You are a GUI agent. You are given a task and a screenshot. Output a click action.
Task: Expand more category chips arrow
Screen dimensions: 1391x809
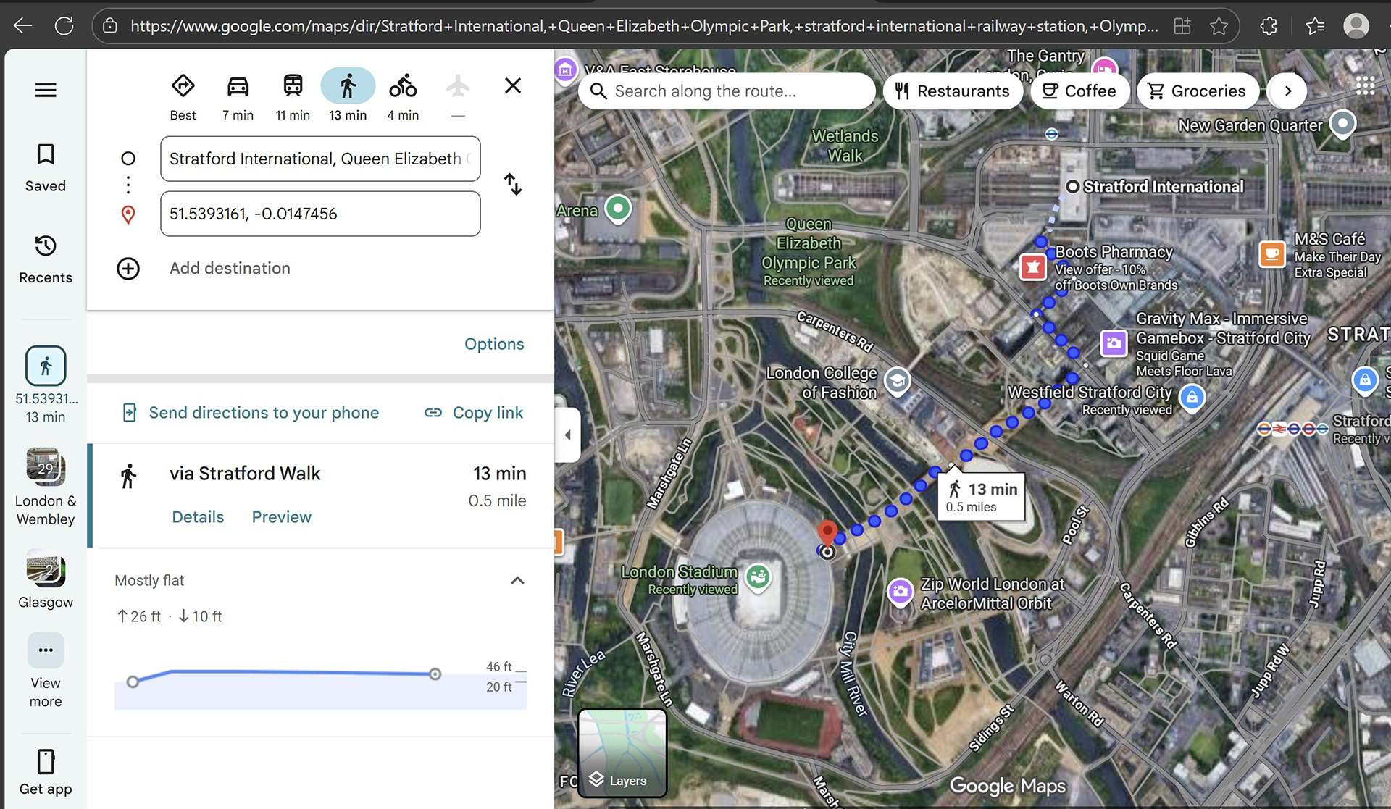(x=1288, y=91)
